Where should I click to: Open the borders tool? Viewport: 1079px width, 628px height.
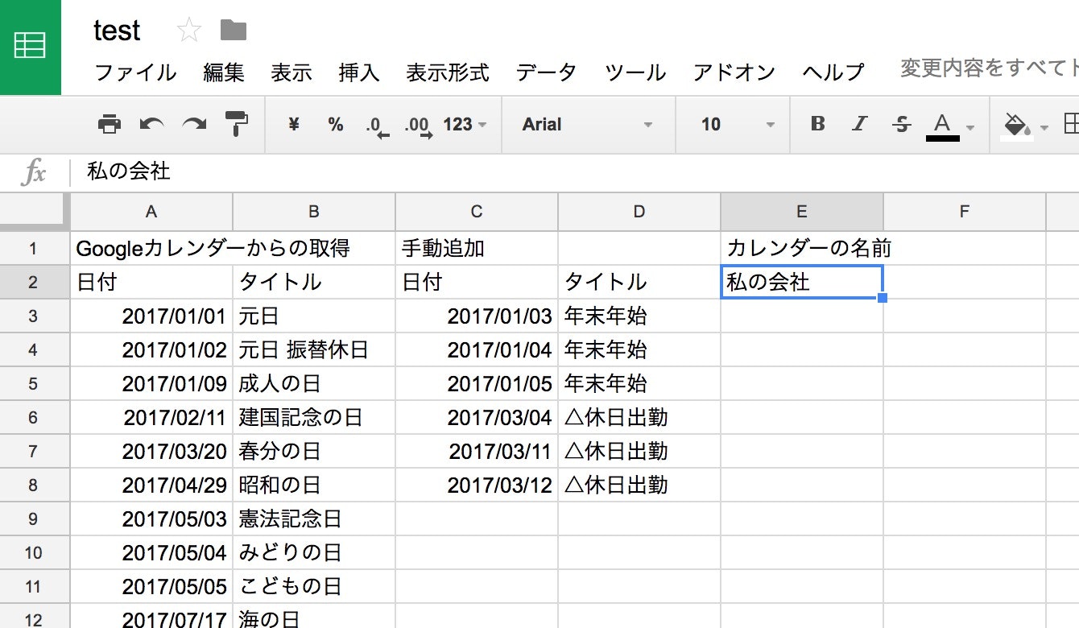pyautogui.click(x=1071, y=124)
